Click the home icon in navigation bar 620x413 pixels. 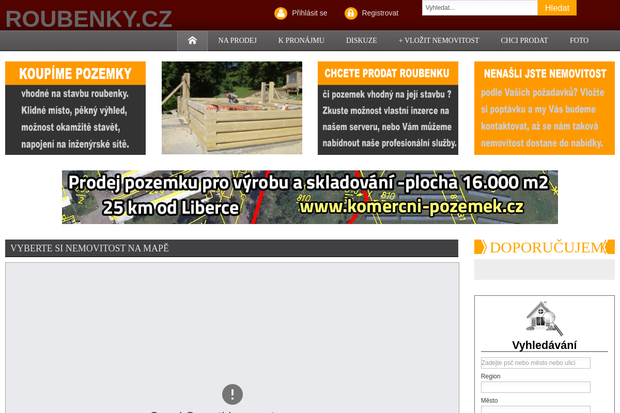(x=192, y=40)
